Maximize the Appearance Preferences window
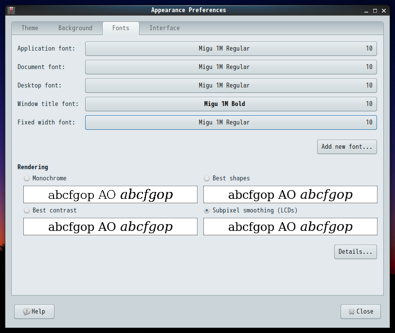Viewport: 395px width, 333px height. click(x=375, y=11)
